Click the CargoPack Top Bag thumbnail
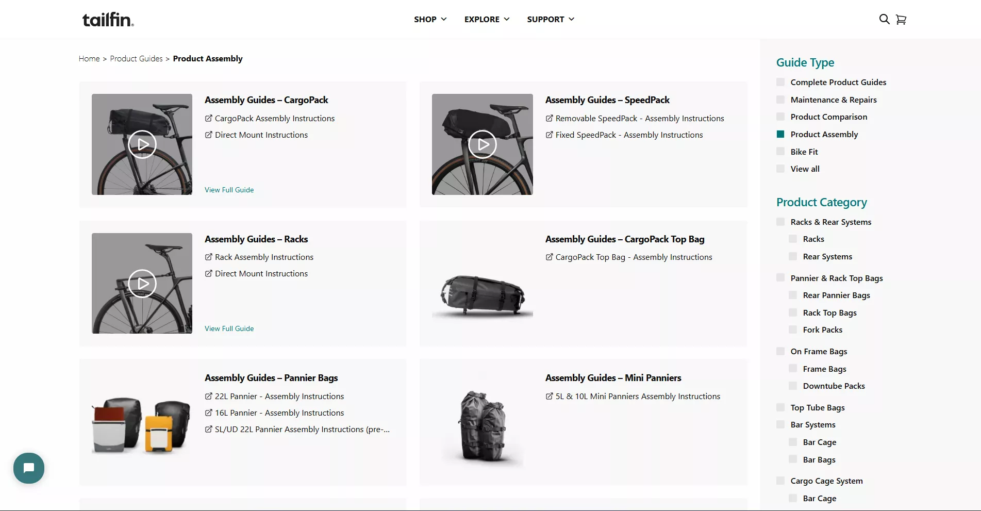The width and height of the screenshot is (981, 511). pos(483,296)
